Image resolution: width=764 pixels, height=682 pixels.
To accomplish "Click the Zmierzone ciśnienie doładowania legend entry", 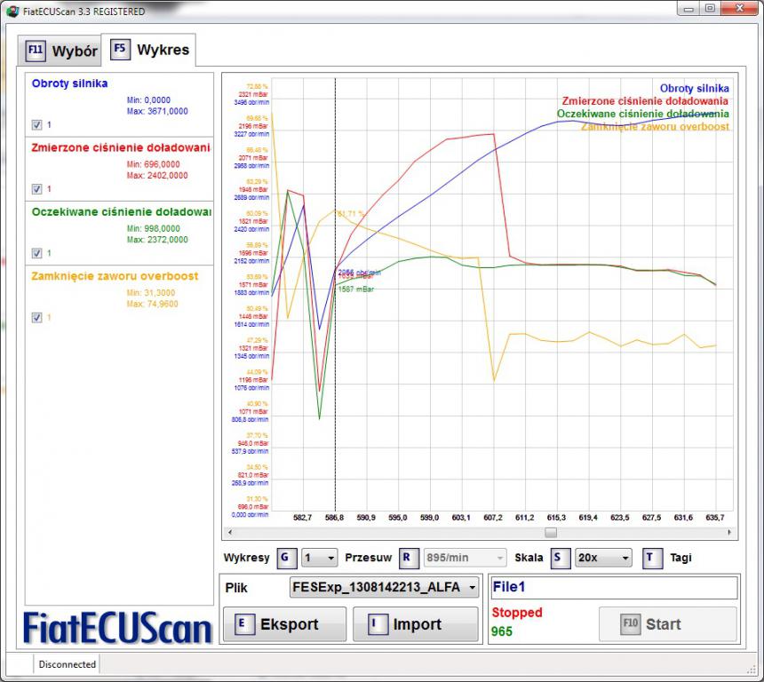I will pos(645,101).
